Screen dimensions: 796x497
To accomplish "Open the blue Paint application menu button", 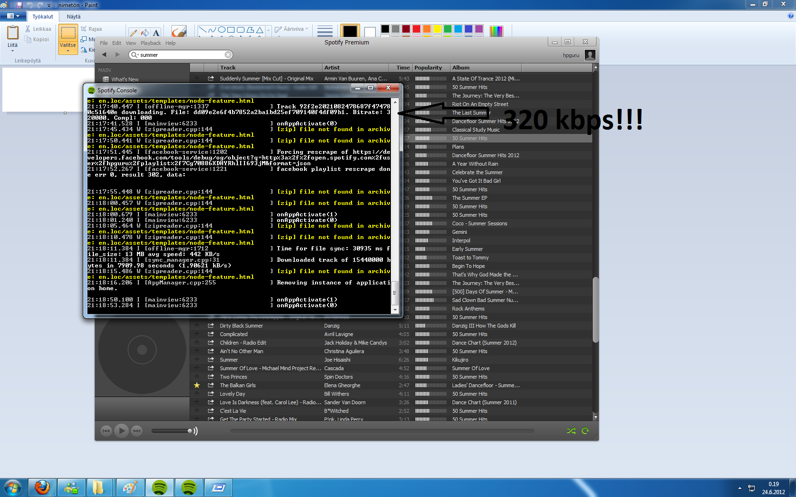I will [13, 16].
